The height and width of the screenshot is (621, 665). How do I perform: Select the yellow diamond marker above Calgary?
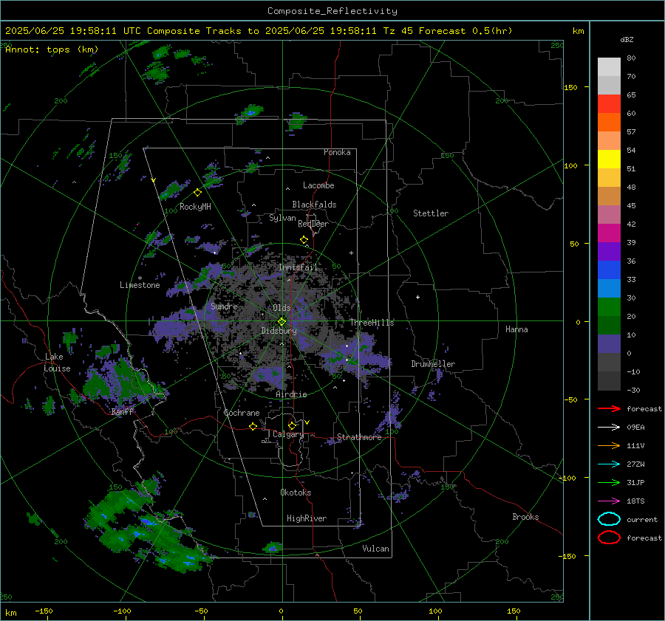tap(292, 425)
